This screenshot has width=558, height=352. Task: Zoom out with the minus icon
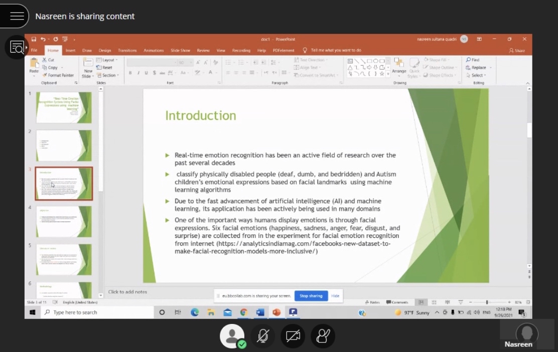[471, 302]
